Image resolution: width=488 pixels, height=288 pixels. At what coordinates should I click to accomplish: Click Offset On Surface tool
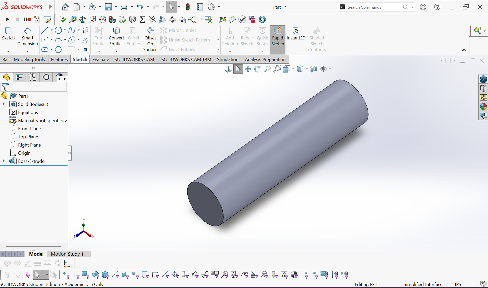[x=150, y=39]
